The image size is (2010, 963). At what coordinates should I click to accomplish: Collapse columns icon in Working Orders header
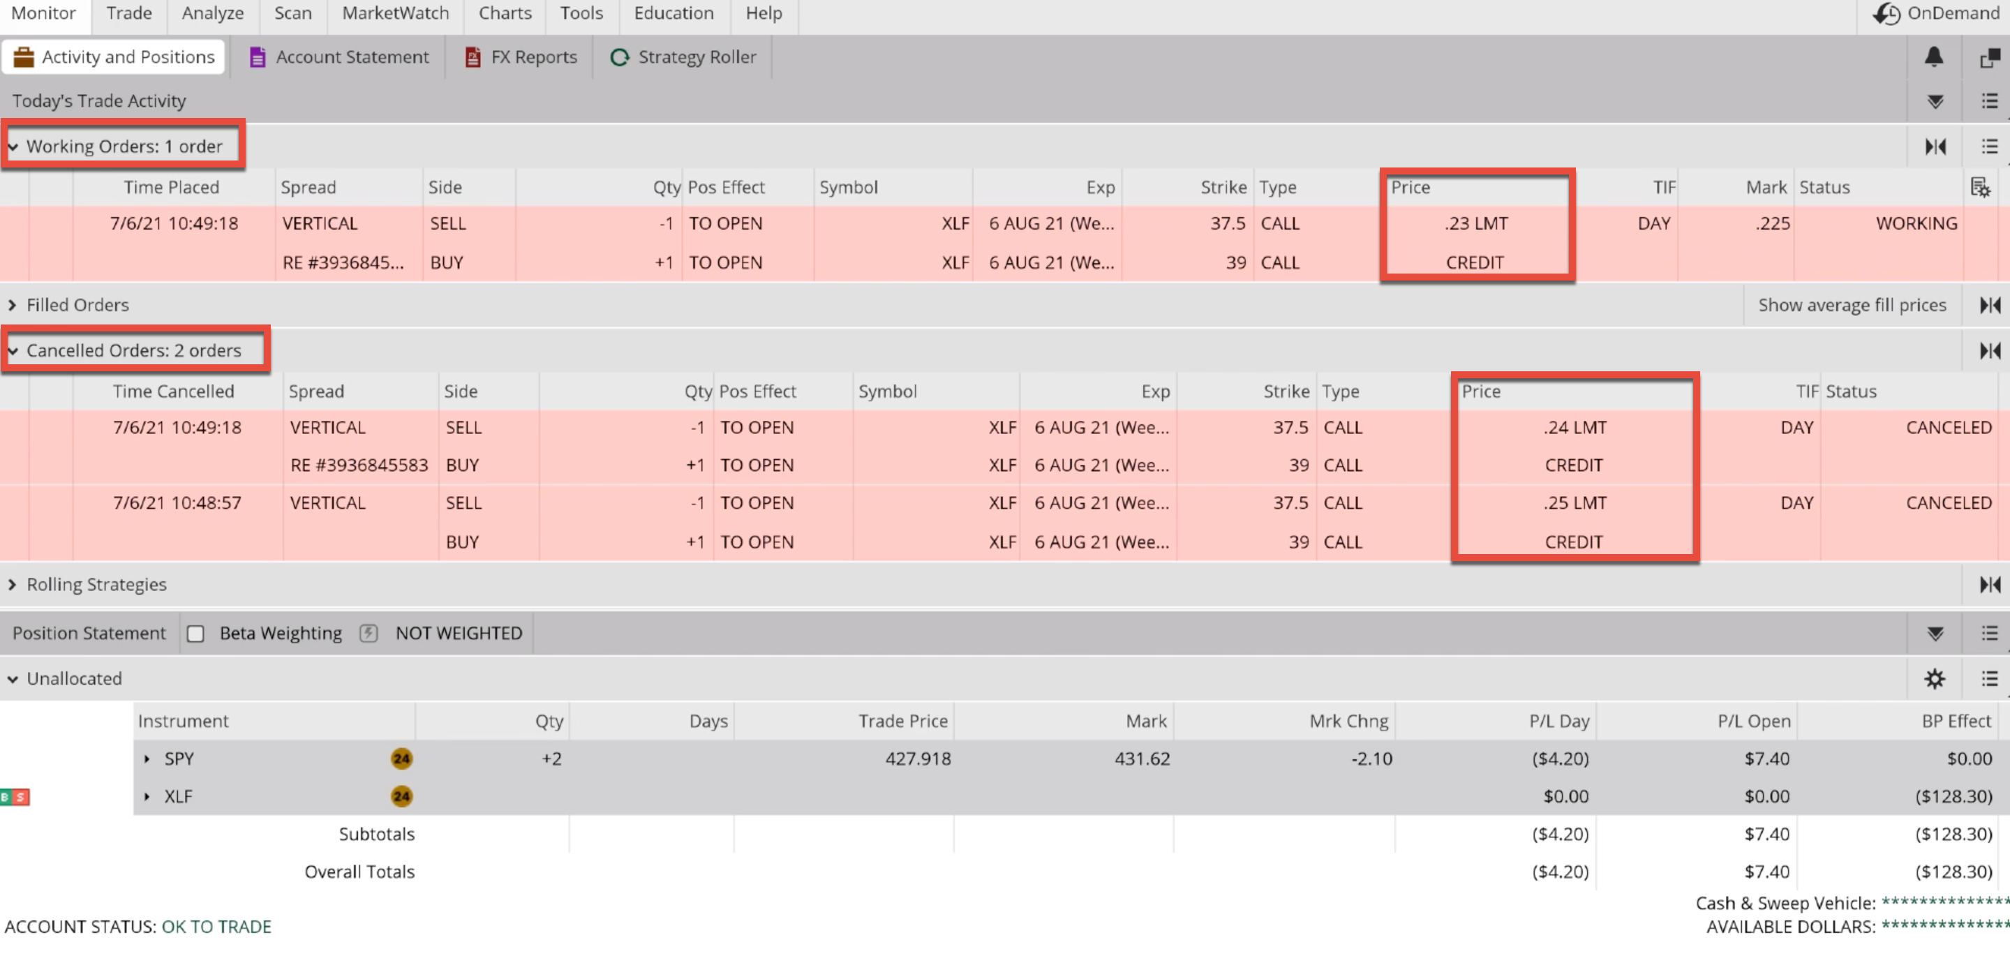1935,147
